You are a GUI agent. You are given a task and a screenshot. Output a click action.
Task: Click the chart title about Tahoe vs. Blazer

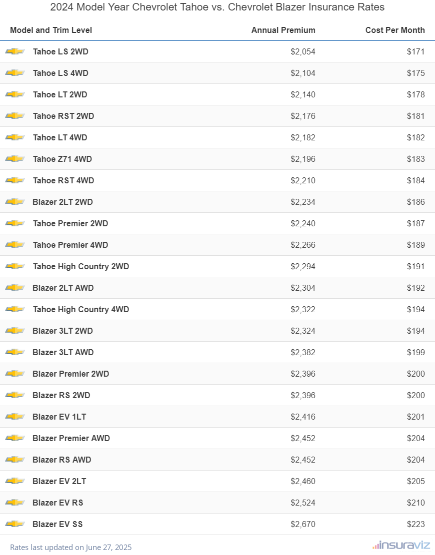(217, 7)
